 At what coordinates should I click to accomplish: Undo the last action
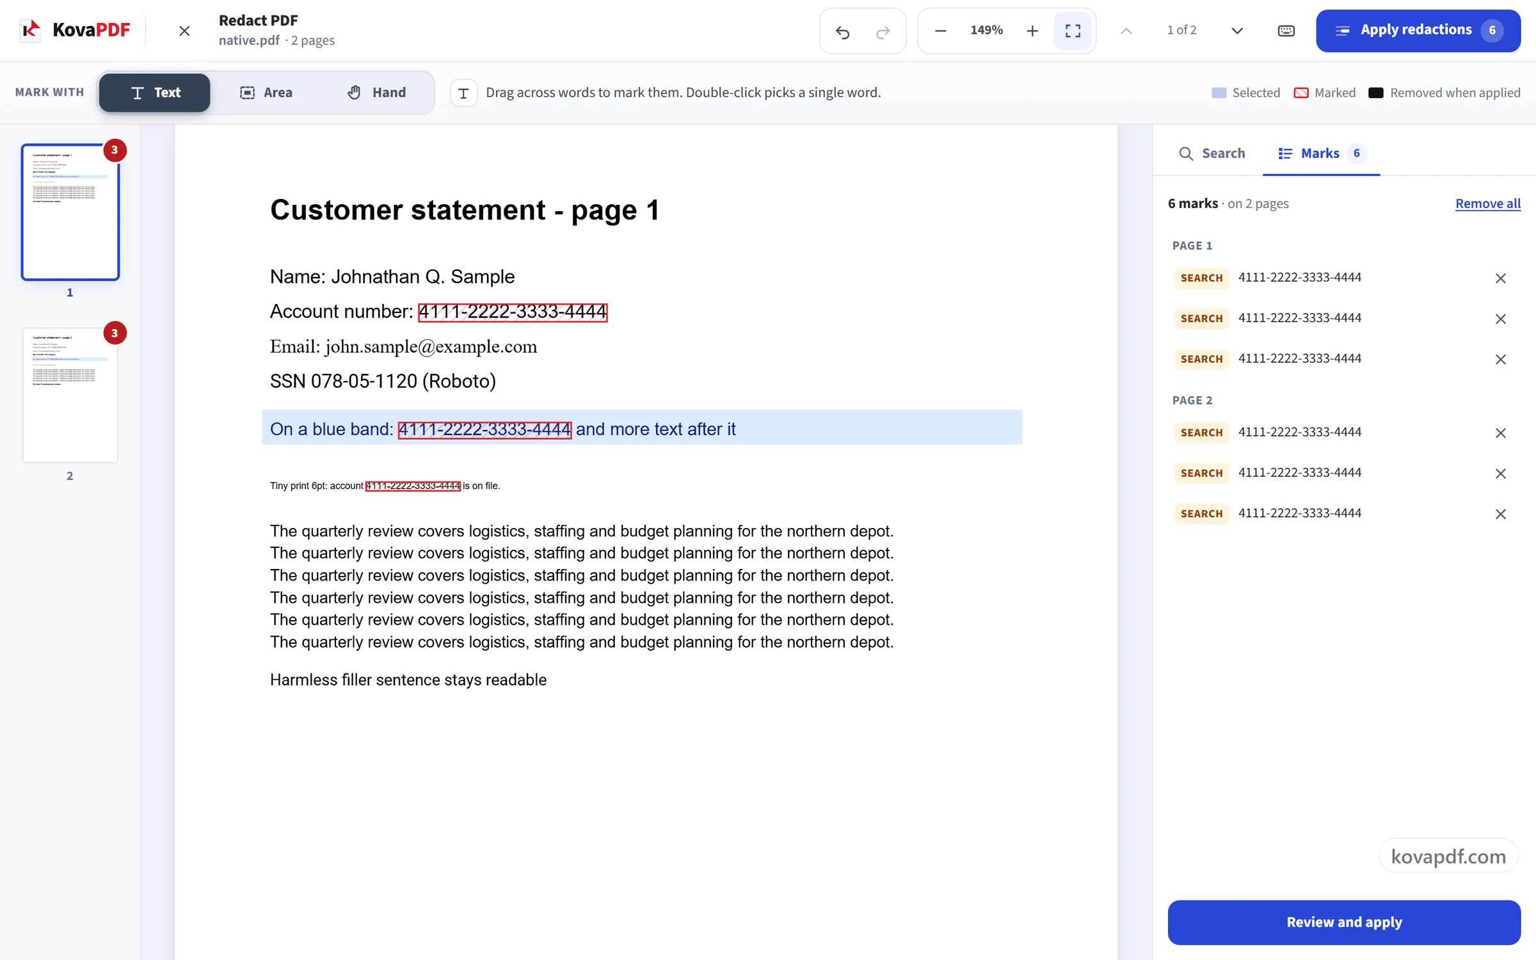coord(843,31)
